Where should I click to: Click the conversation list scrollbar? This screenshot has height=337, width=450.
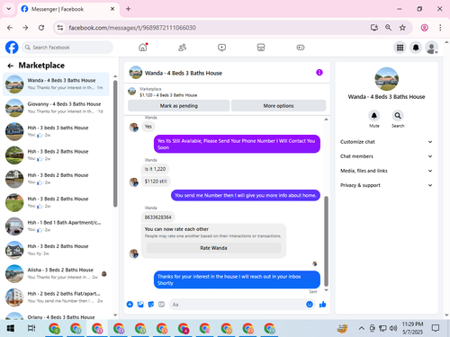tap(115, 144)
